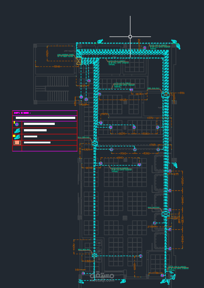Click the 1705 dimension text

pyautogui.click(x=152, y=145)
